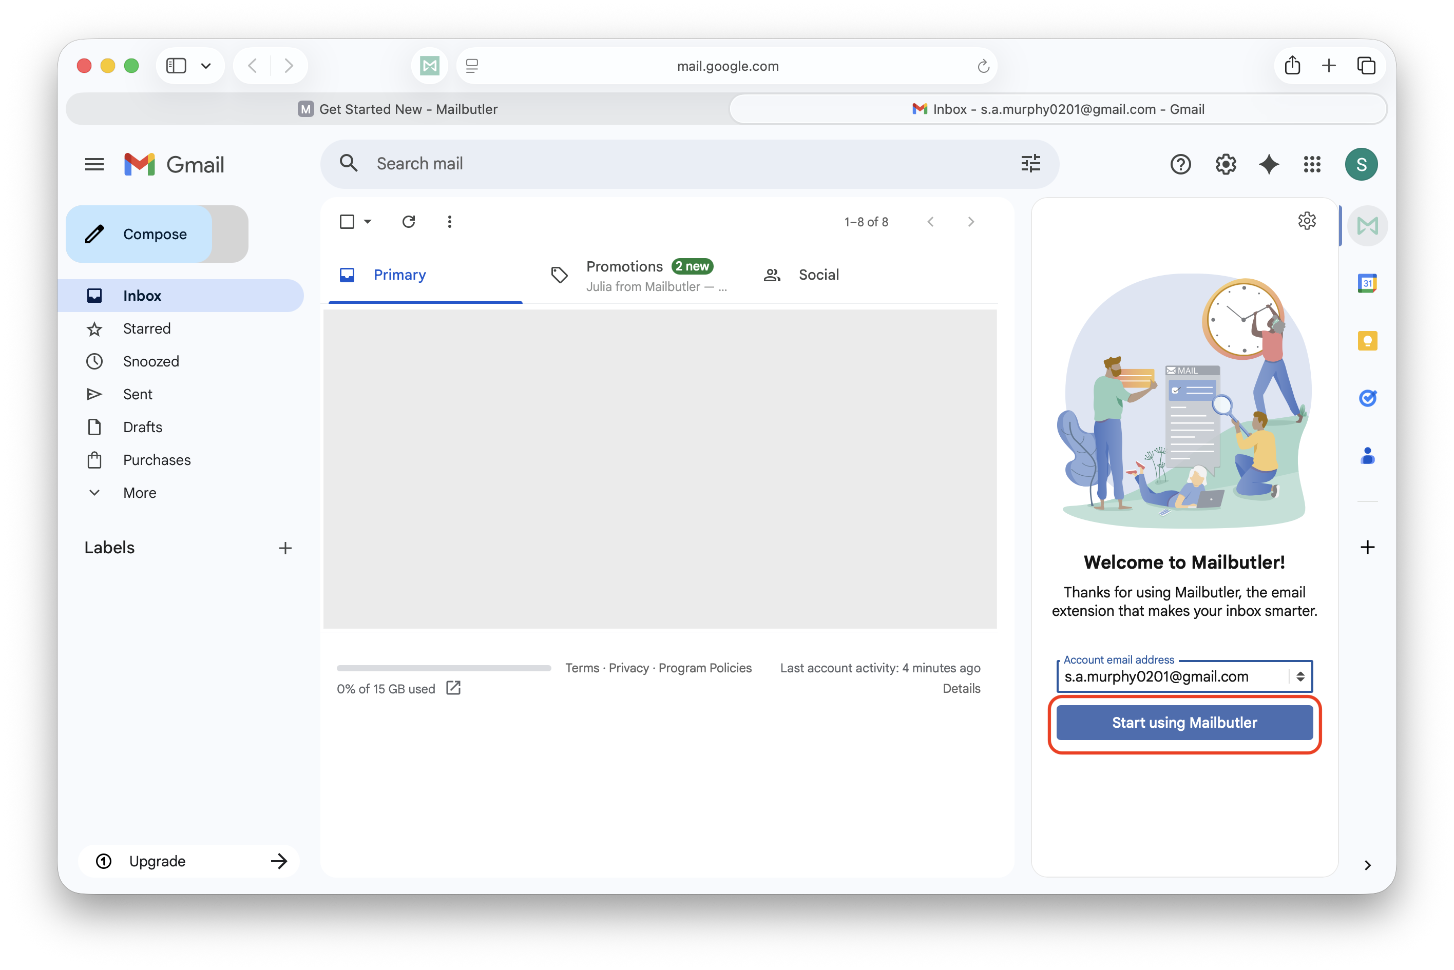Switch to the Promotions tab
This screenshot has height=970, width=1454.
coord(639,275)
